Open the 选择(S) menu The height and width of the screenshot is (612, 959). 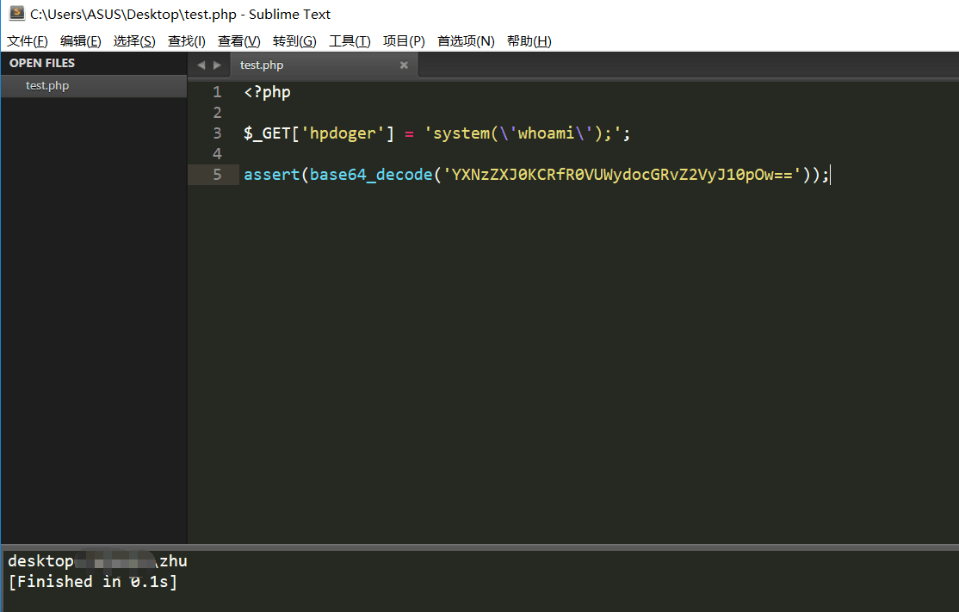pyautogui.click(x=134, y=41)
